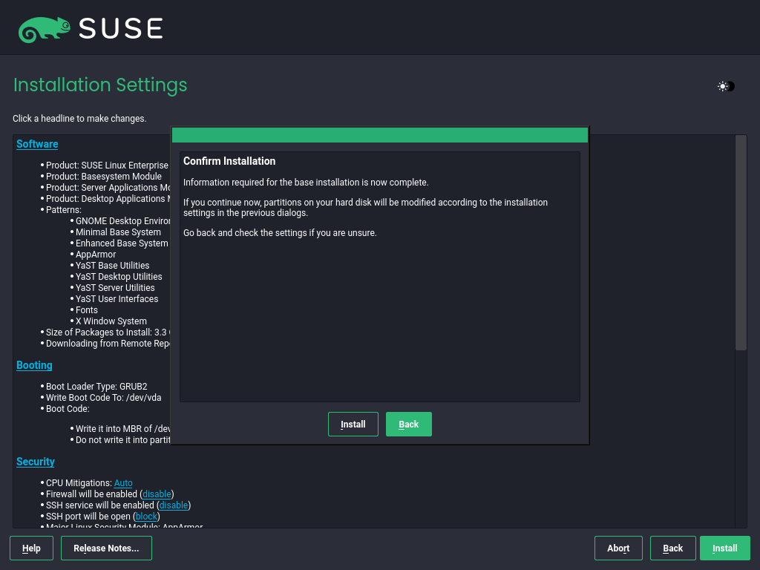Click the green dialog title bar

(x=379, y=135)
